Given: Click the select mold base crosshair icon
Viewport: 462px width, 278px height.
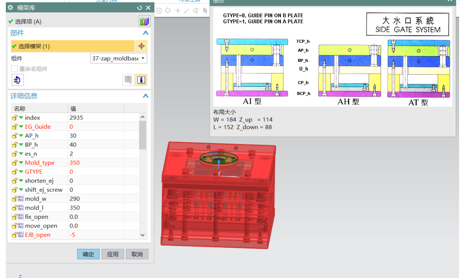Looking at the screenshot, I should tap(141, 46).
